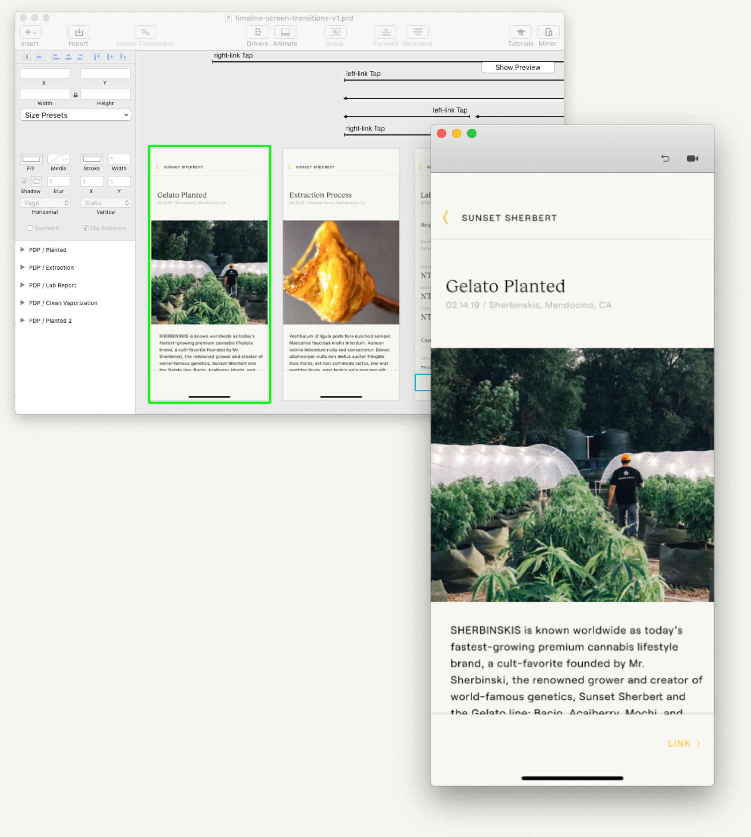Select the top right-link Tap transition label
This screenshot has width=751, height=837.
(233, 55)
